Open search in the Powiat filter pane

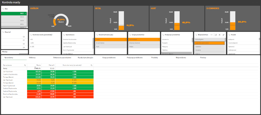(229, 35)
